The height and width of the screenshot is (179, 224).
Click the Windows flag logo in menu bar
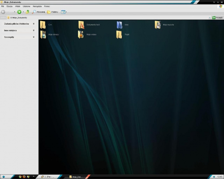point(220,6)
